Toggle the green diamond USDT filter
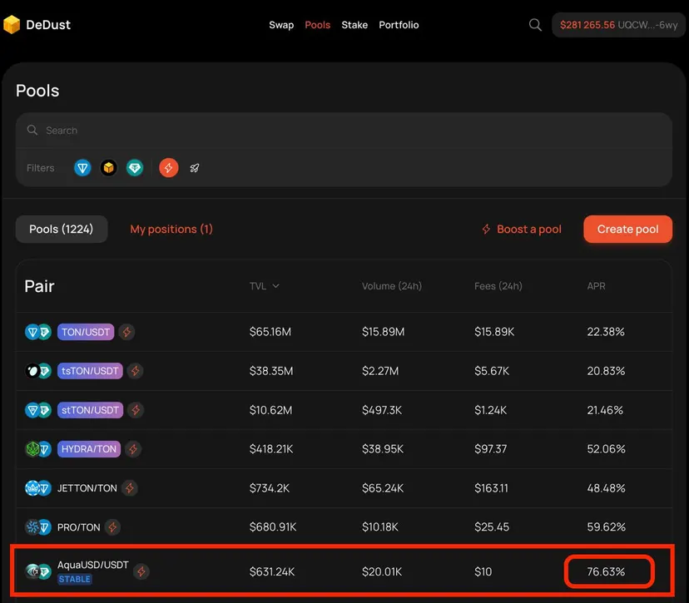 [x=135, y=168]
